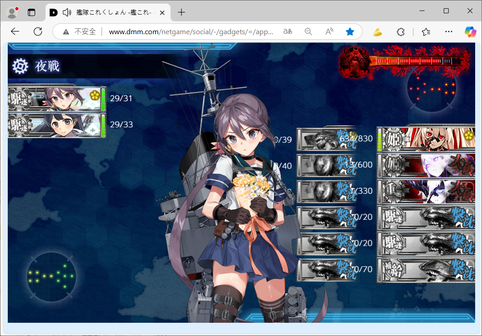Go back to the previous page
The image size is (482, 336).
pos(15,31)
